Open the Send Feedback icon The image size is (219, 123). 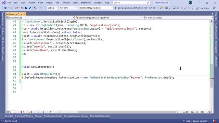click(214, 8)
